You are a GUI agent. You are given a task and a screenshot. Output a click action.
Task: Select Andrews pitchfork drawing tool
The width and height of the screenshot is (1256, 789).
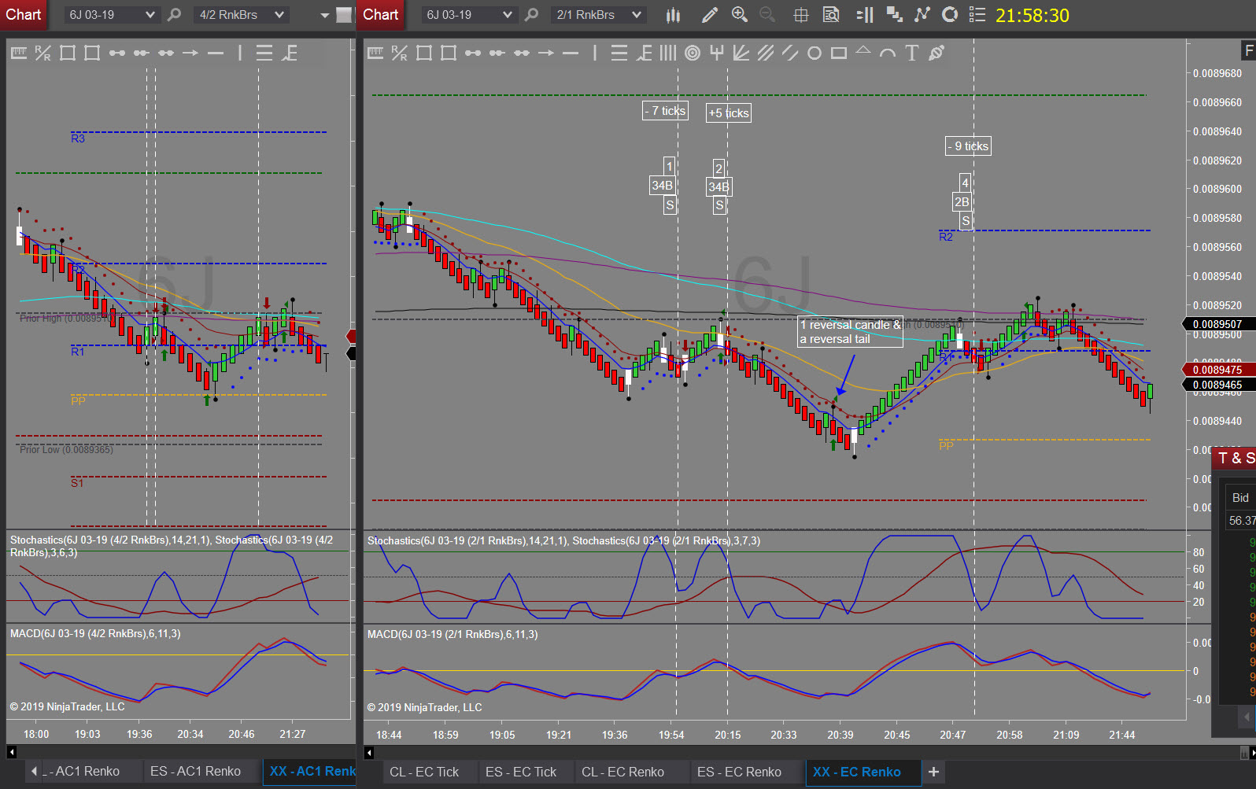[x=717, y=53]
